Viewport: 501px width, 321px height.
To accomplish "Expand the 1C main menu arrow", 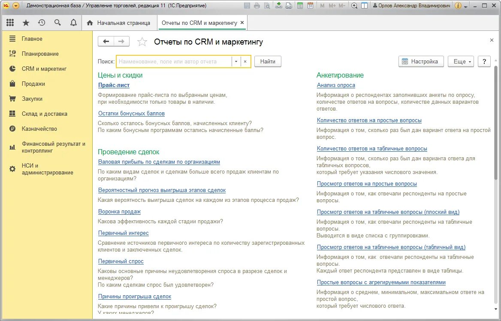I will click(16, 6).
